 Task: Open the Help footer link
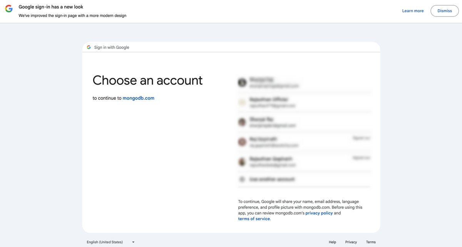(332, 242)
